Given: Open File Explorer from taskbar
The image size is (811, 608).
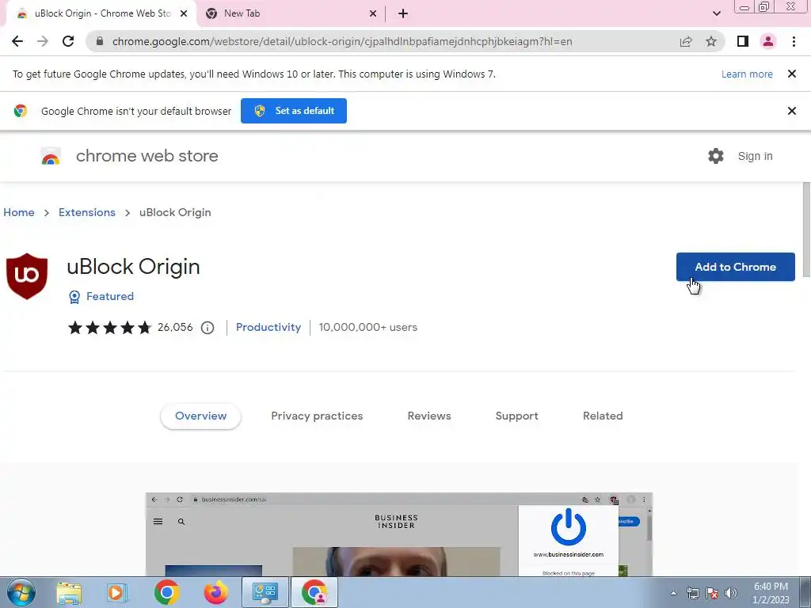Looking at the screenshot, I should tap(69, 593).
